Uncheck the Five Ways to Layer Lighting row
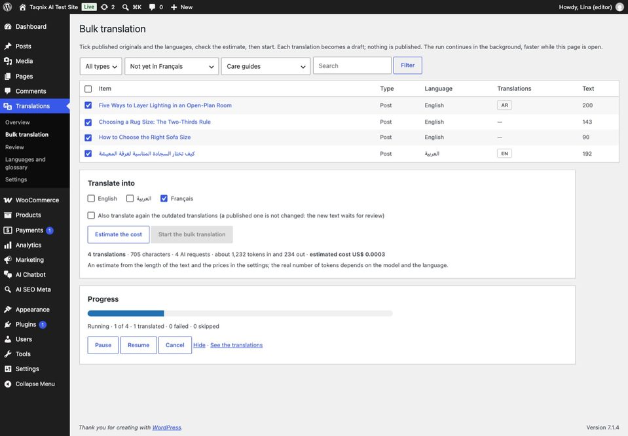Viewport: 628px width, 436px height. pos(88,105)
